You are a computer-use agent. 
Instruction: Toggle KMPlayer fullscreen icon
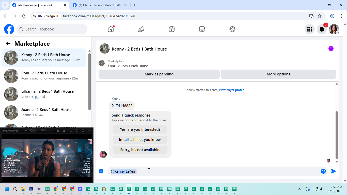[83, 131]
